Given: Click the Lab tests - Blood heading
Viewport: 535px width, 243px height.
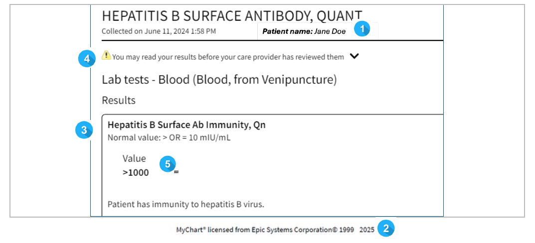Looking at the screenshot, I should pyautogui.click(x=219, y=79).
